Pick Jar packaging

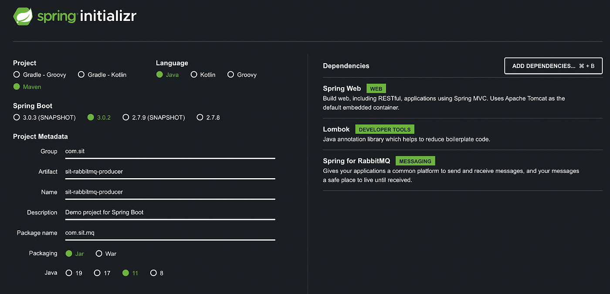[75, 253]
